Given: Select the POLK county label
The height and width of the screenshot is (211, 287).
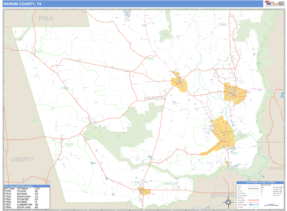Looking at the screenshot, I should point(46,19).
